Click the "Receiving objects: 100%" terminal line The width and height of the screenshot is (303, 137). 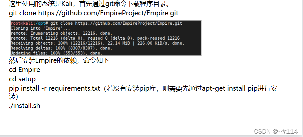coord(97,43)
